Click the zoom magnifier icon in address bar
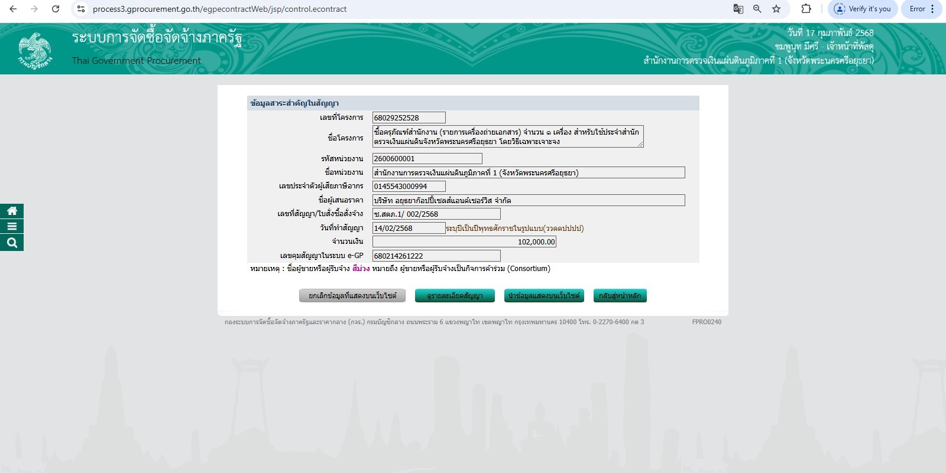Viewport: 946px width, 473px height. click(757, 9)
